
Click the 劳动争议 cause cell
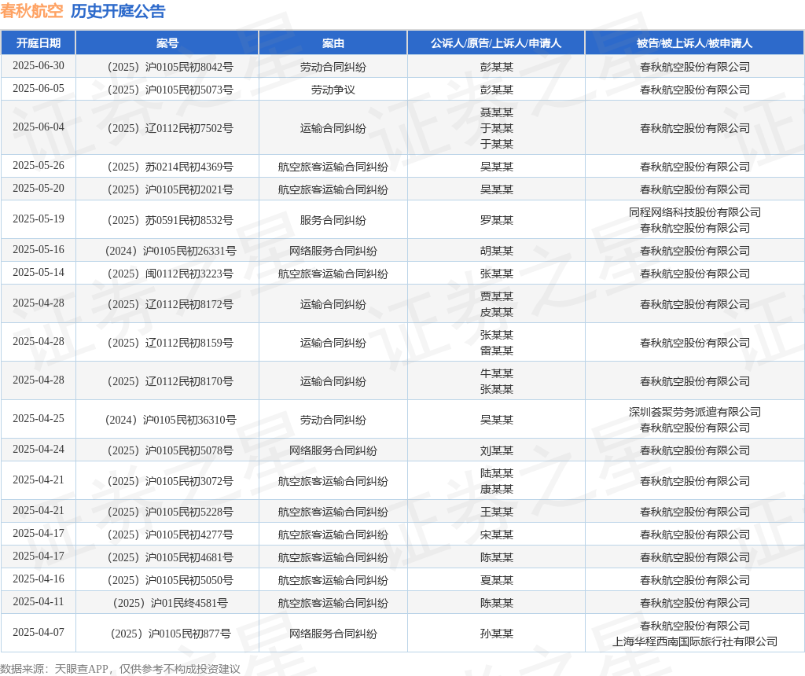click(333, 90)
